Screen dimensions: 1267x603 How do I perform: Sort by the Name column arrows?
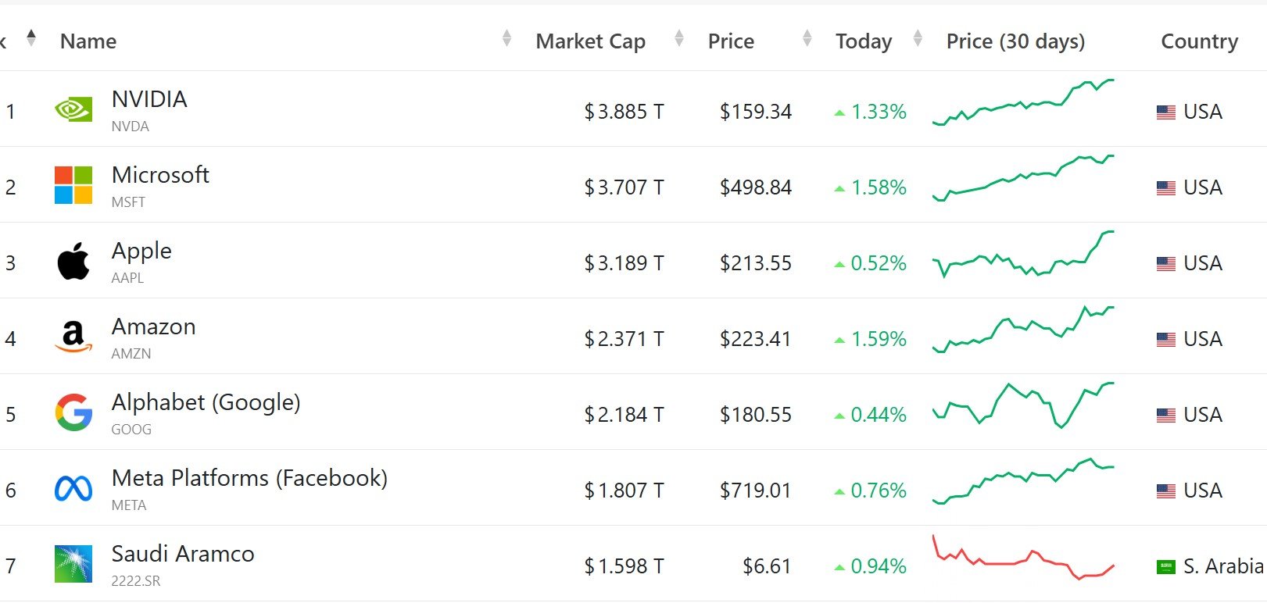click(x=506, y=37)
